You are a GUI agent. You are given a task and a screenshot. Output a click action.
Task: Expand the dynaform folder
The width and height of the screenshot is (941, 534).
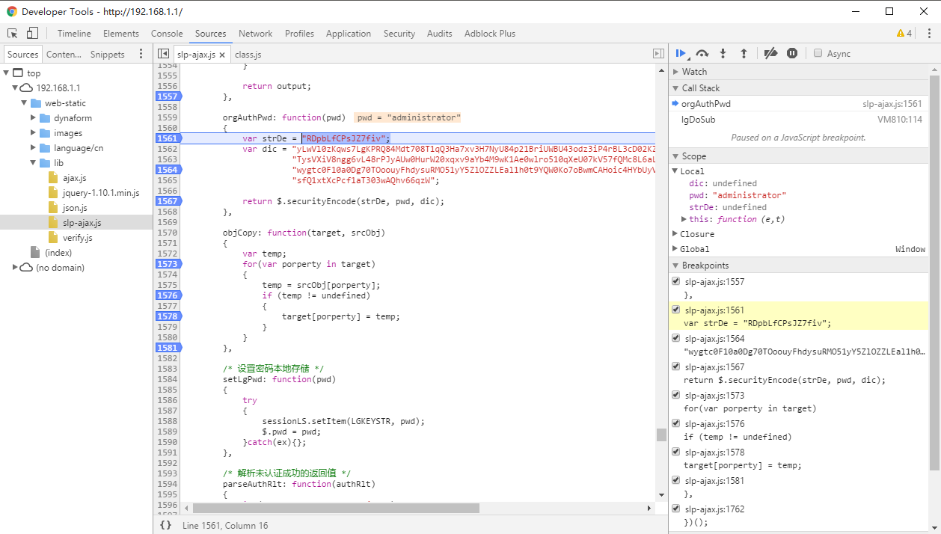[34, 118]
